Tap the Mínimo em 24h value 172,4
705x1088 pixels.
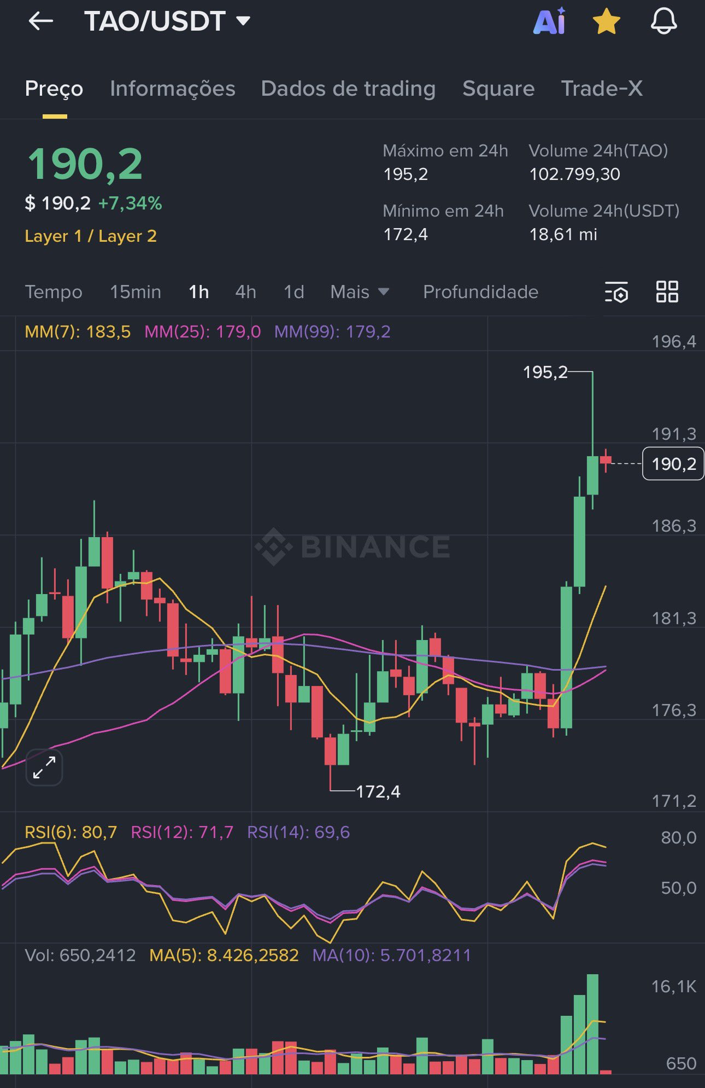click(x=406, y=234)
